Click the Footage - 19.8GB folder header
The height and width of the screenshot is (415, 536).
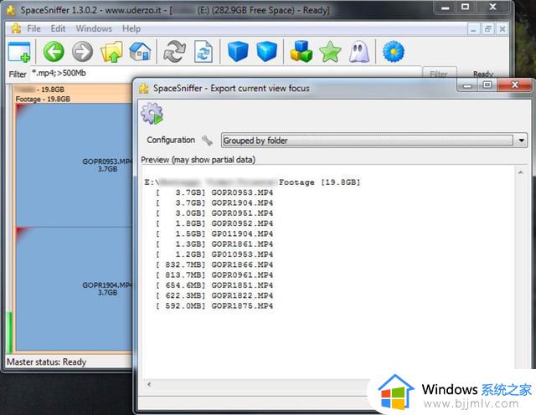tap(43, 99)
